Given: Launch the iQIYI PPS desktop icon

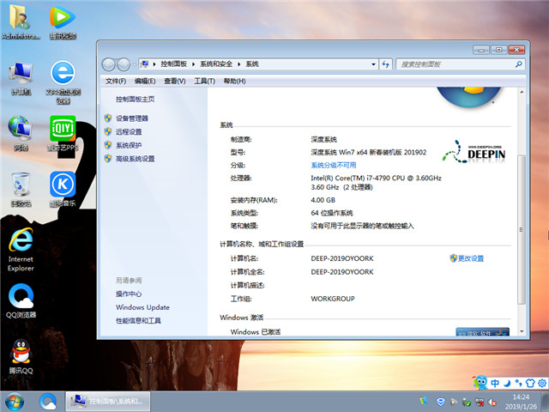Looking at the screenshot, I should 63,134.
